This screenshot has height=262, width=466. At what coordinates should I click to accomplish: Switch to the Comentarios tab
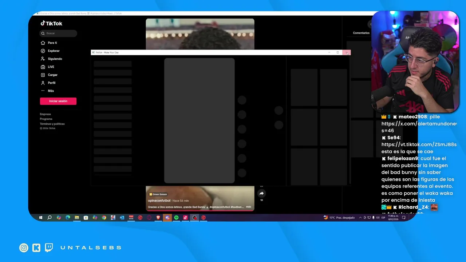click(x=361, y=33)
